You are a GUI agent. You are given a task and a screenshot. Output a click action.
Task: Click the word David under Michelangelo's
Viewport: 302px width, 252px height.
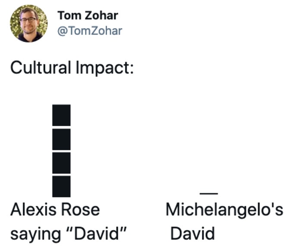click(192, 233)
